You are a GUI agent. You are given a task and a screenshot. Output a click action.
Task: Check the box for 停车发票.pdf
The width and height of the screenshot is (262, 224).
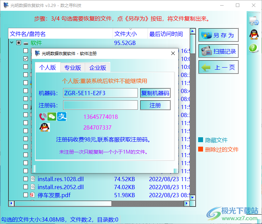[x=25, y=195]
